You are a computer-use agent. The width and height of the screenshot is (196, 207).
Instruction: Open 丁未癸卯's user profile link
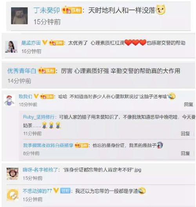click(47, 10)
